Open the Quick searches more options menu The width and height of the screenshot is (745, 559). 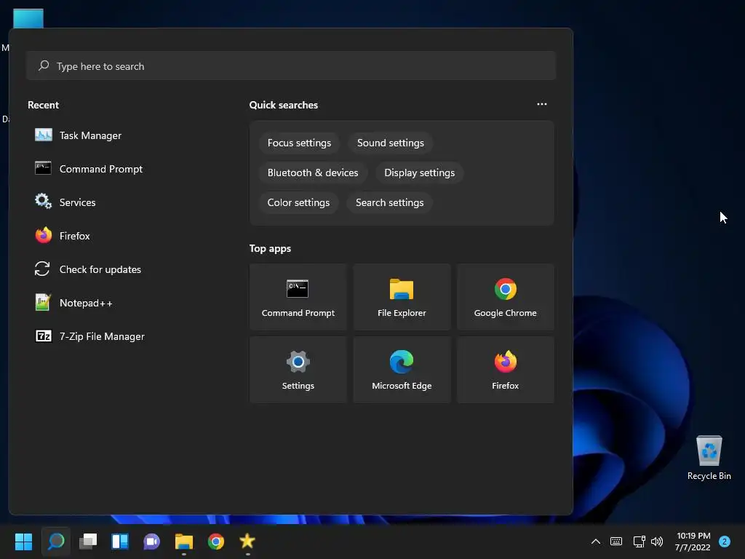pyautogui.click(x=541, y=104)
